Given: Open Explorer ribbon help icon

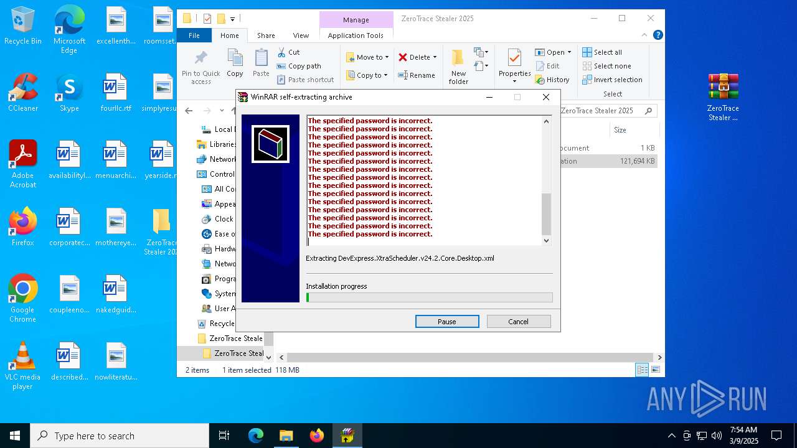Looking at the screenshot, I should [658, 35].
